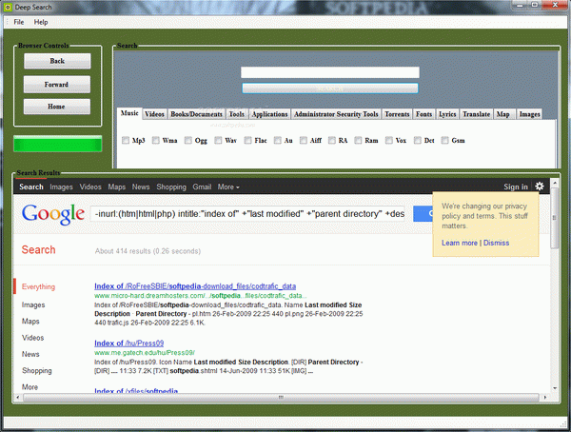This screenshot has width=571, height=432.
Task: Click the blue Google search button
Action: 423,214
